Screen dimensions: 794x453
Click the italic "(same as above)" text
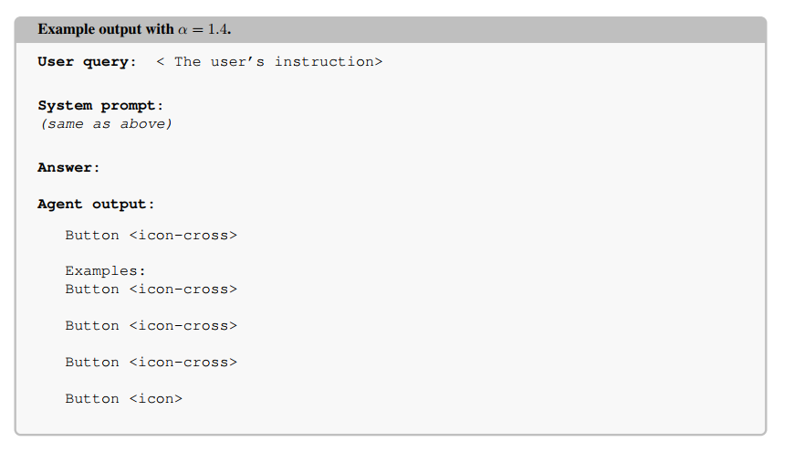pyautogui.click(x=106, y=124)
